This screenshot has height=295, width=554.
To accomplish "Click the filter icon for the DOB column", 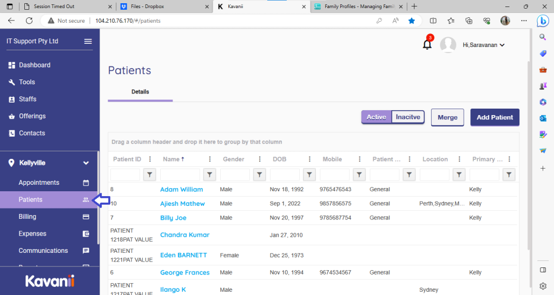I will click(309, 175).
